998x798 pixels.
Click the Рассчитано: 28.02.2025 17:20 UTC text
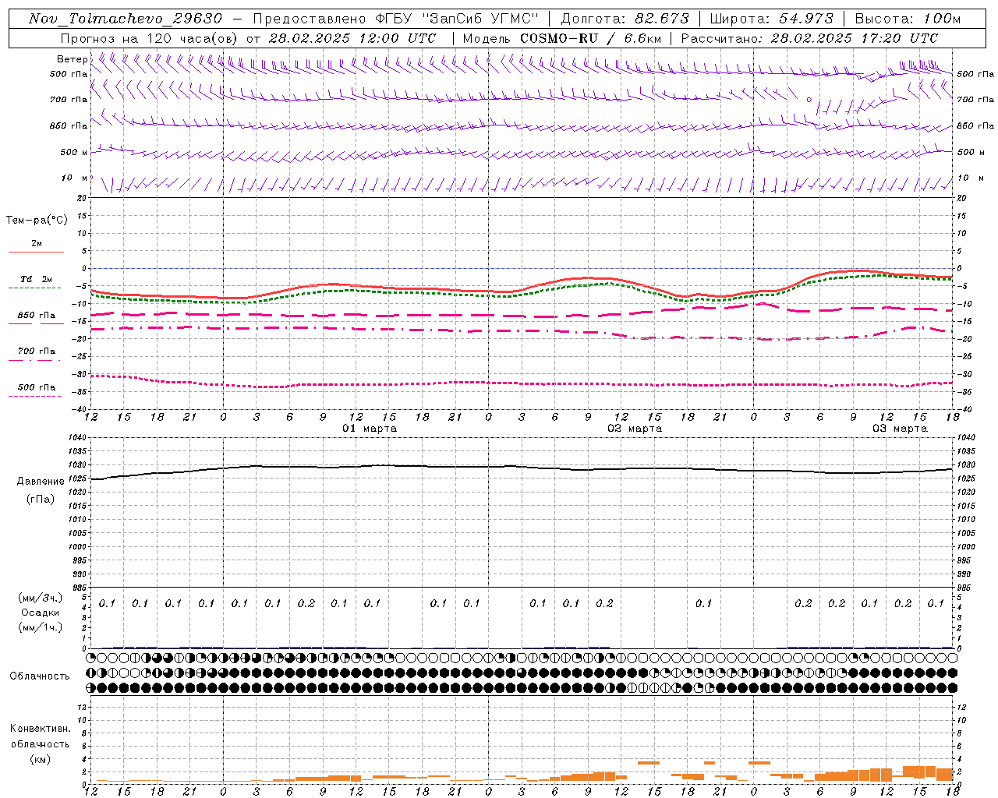pyautogui.click(x=809, y=38)
